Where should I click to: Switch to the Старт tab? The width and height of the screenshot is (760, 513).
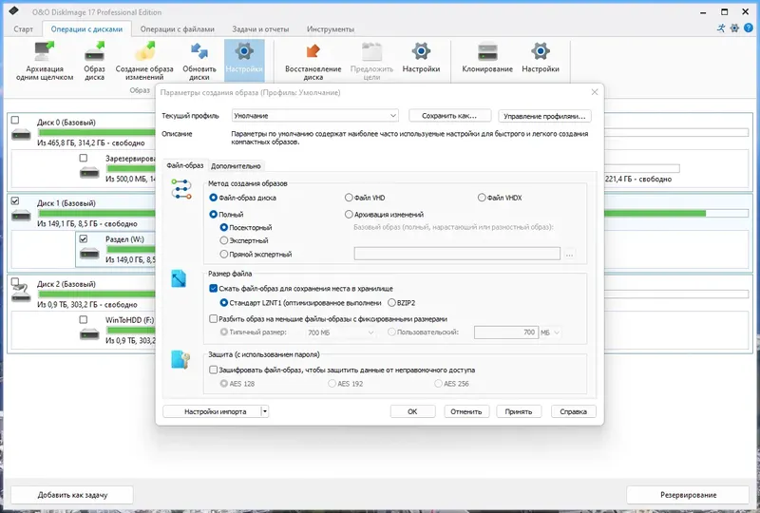click(23, 29)
